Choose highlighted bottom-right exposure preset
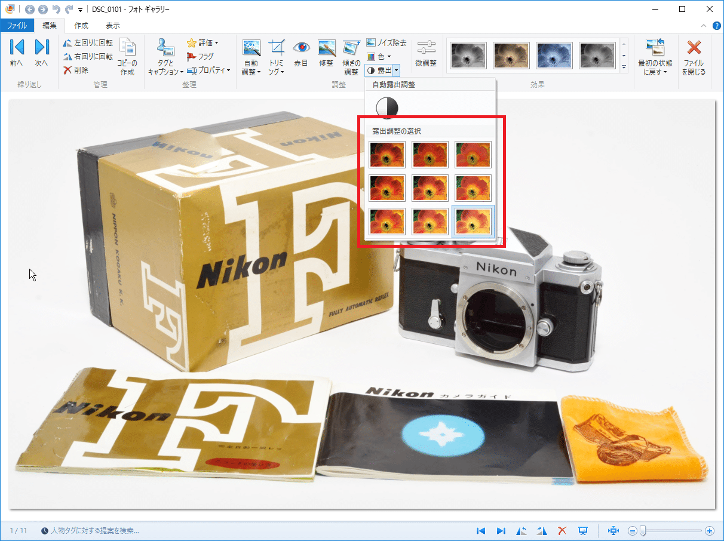 coord(473,222)
